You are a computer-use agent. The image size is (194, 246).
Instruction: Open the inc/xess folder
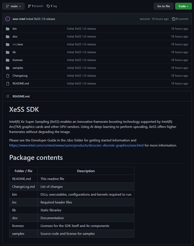pyautogui.click(x=18, y=44)
